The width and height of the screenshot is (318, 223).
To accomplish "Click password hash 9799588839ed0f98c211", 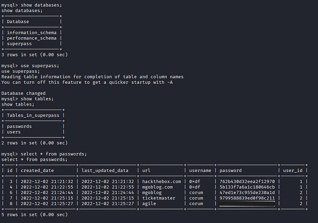I will (x=247, y=198).
